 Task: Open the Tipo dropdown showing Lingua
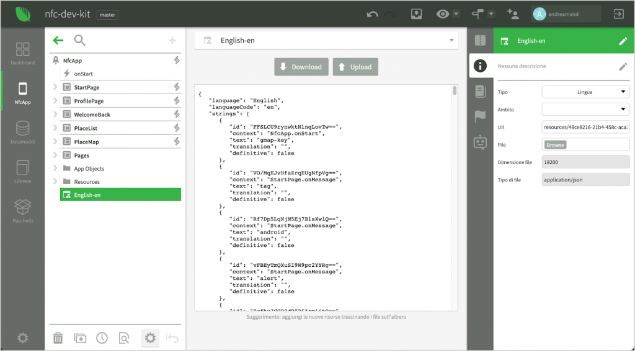[x=585, y=92]
